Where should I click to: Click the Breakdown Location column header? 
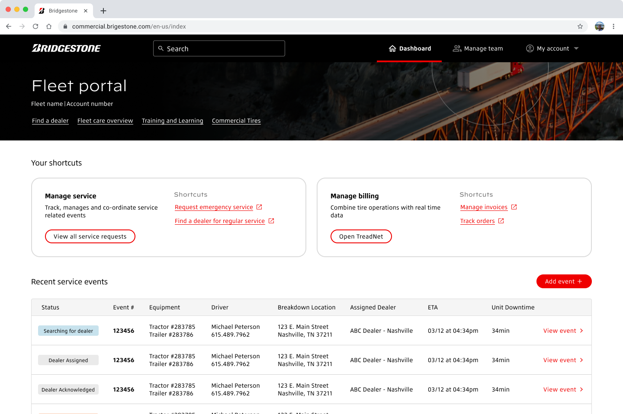click(306, 307)
